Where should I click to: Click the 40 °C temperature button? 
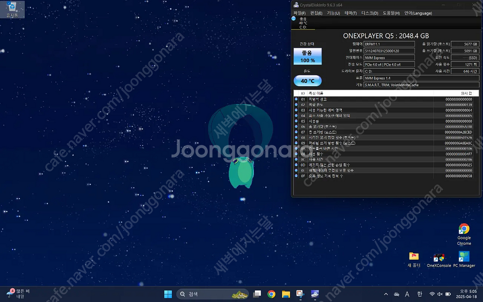point(308,81)
